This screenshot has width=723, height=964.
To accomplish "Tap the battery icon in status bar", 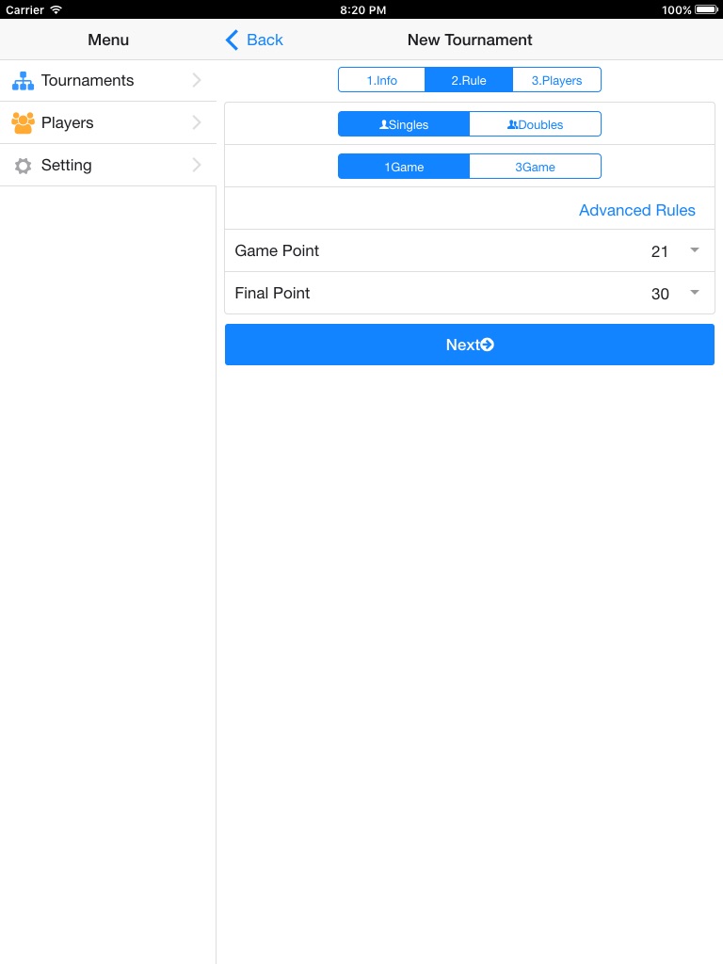I will click(706, 9).
